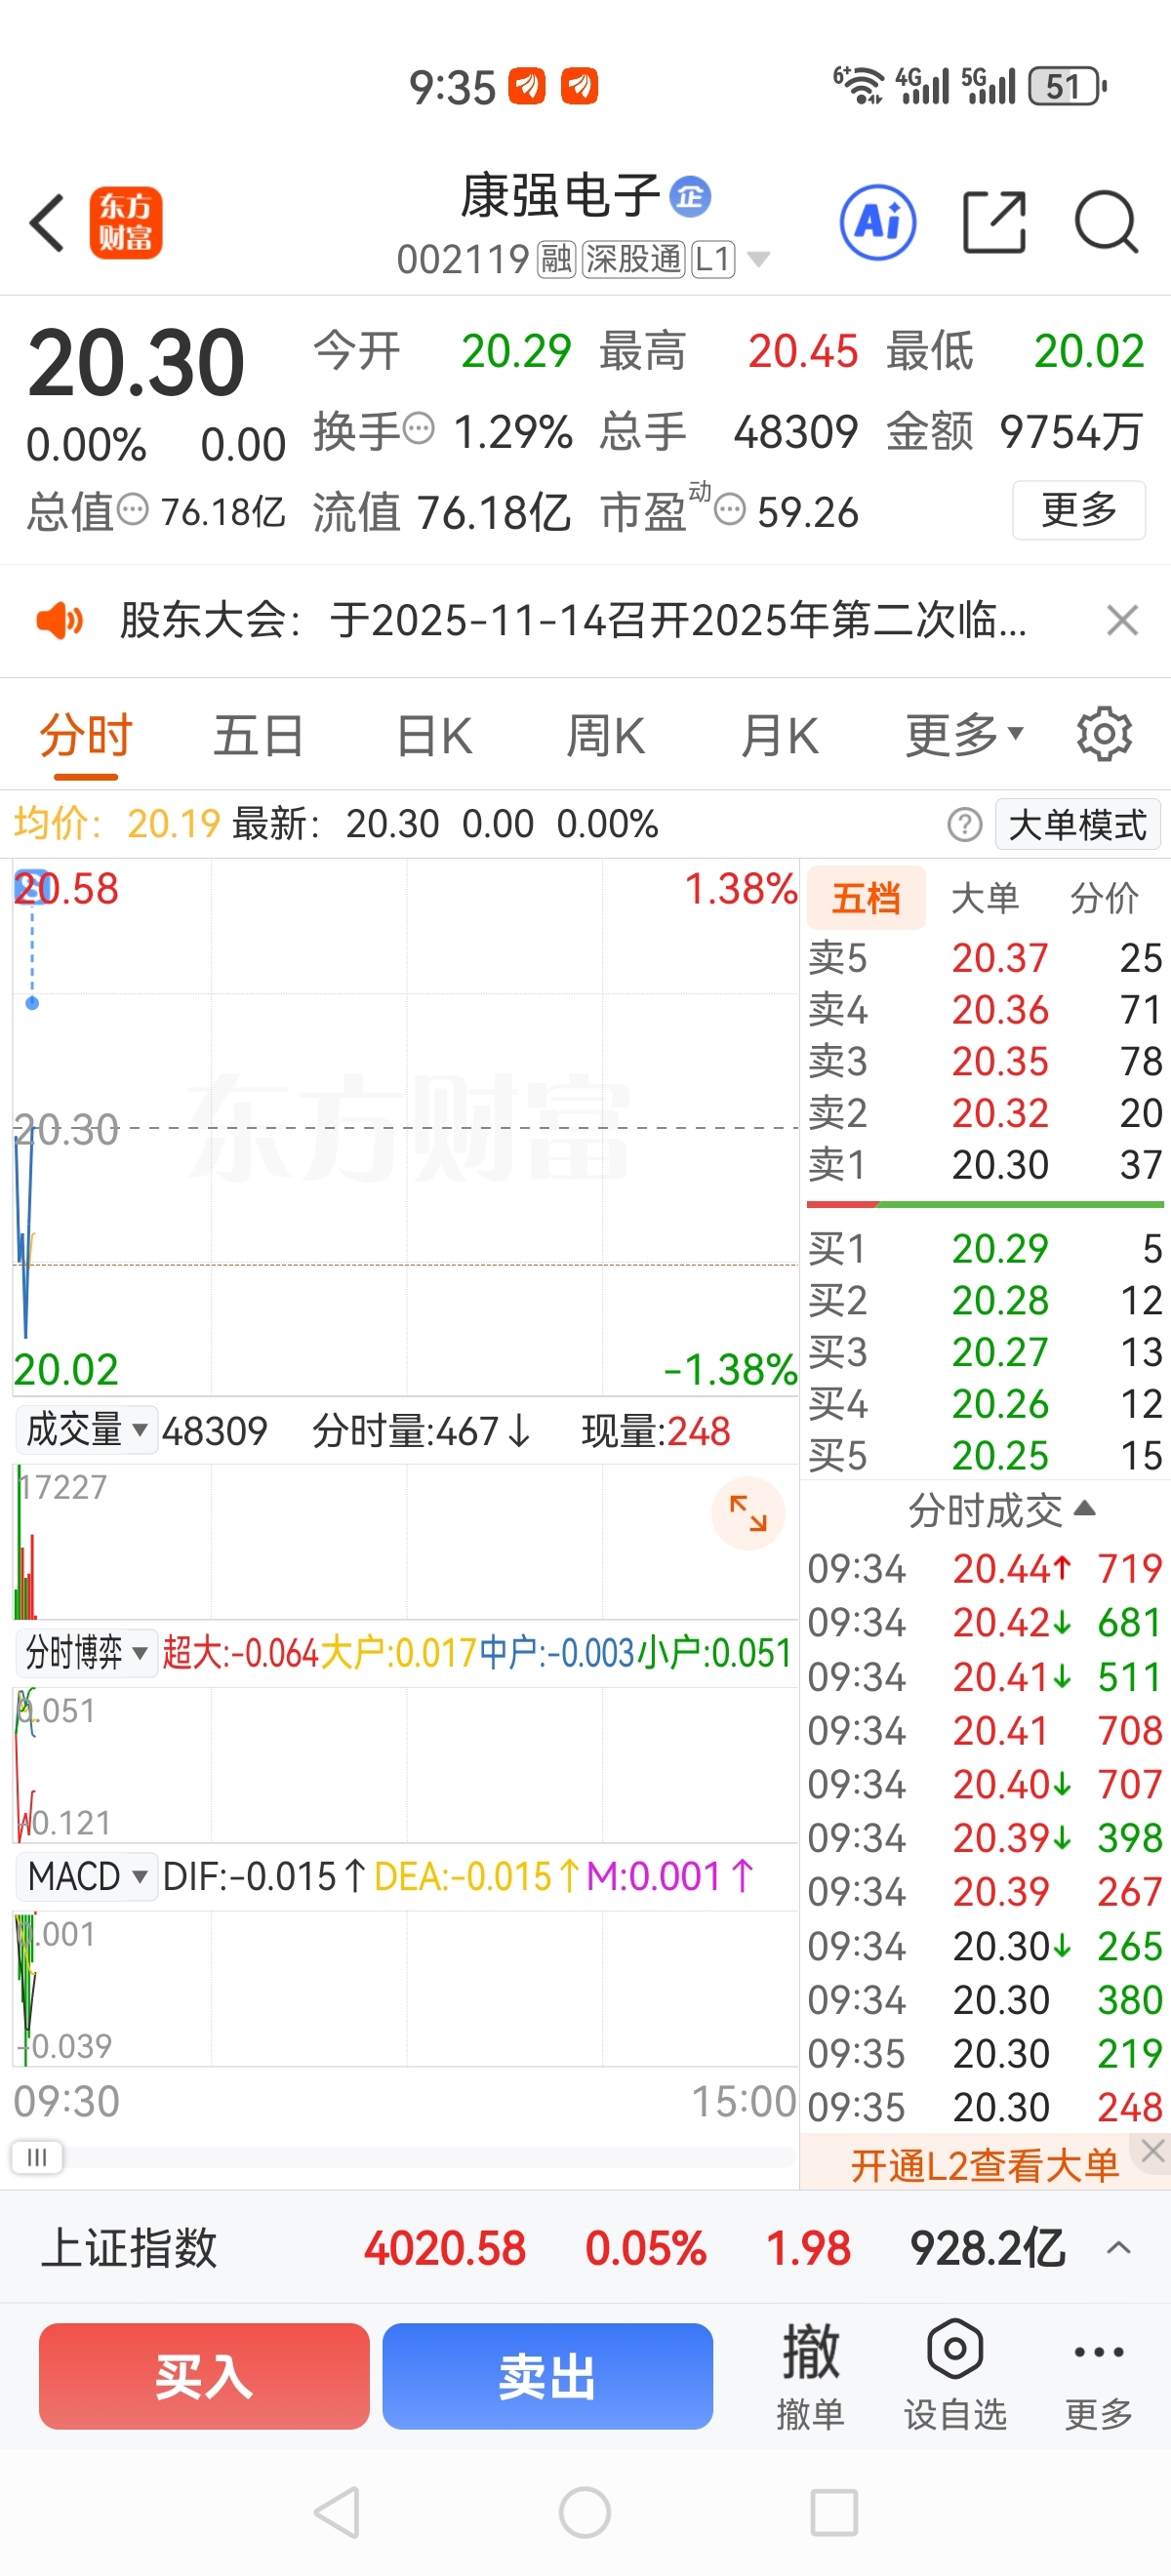Open chart settings gear icon
Viewport: 1171px width, 2576px height.
coord(1104,735)
